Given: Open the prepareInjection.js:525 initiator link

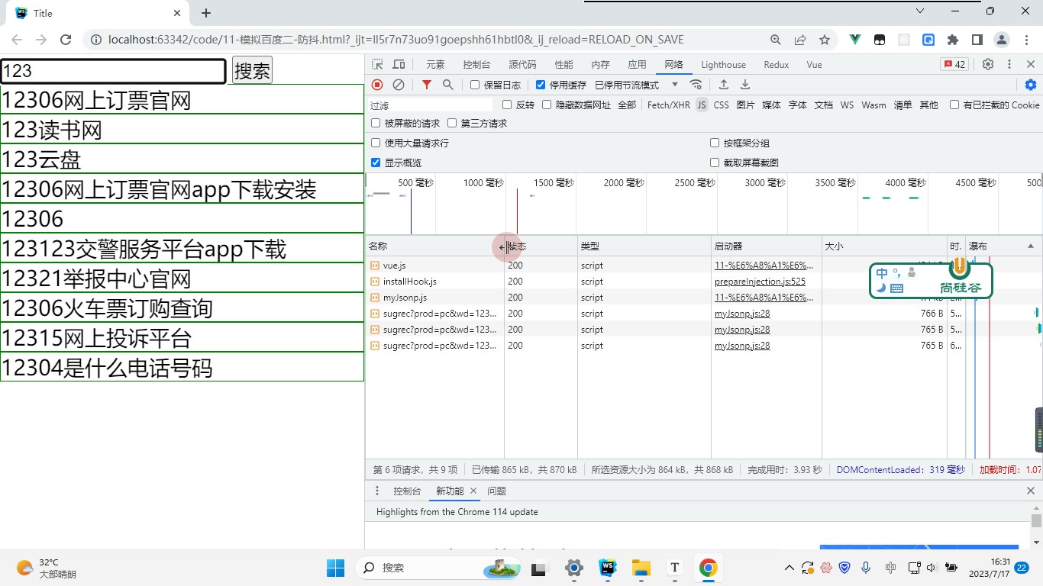Looking at the screenshot, I should (x=760, y=282).
